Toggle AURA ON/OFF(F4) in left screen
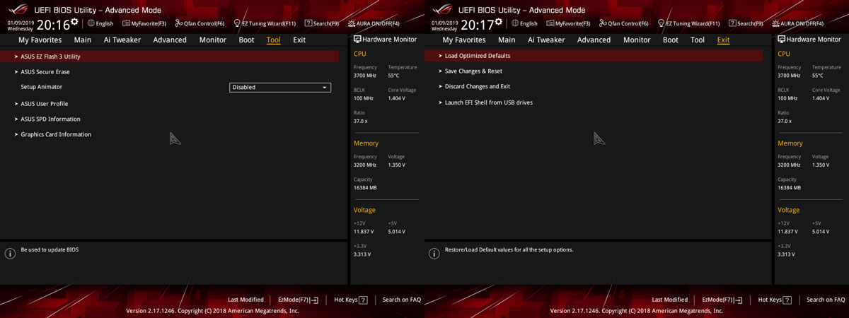This screenshot has width=849, height=318. pyautogui.click(x=374, y=23)
